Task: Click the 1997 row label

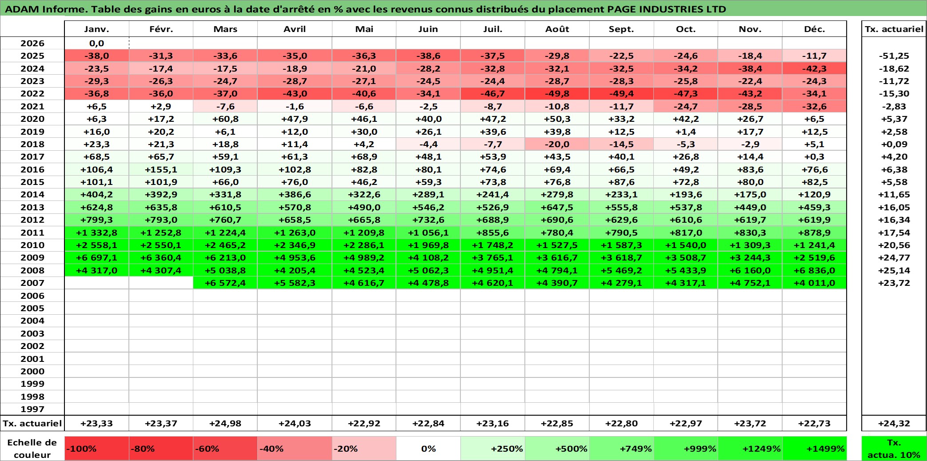Action: point(32,409)
